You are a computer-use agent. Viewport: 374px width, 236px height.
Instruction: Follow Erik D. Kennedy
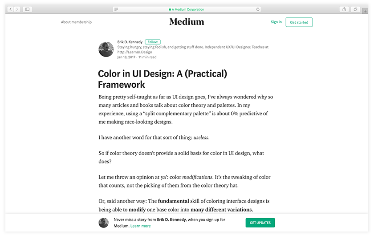point(153,42)
